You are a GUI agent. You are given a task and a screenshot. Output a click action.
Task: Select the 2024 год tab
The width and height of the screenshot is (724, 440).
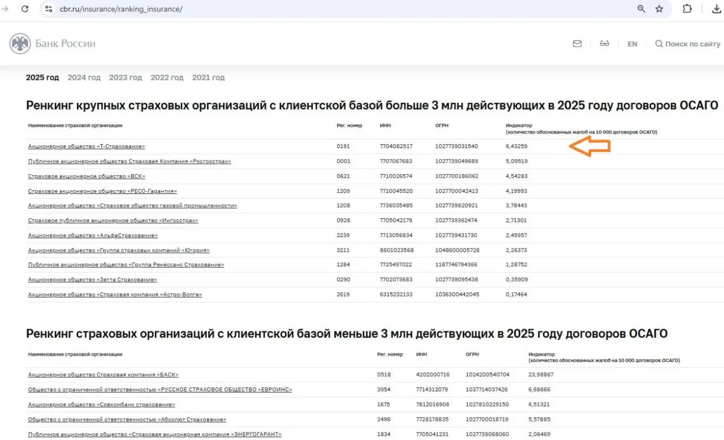tap(84, 77)
